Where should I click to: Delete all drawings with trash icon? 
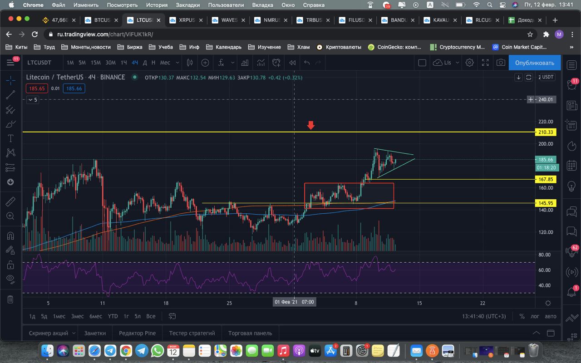tap(10, 299)
